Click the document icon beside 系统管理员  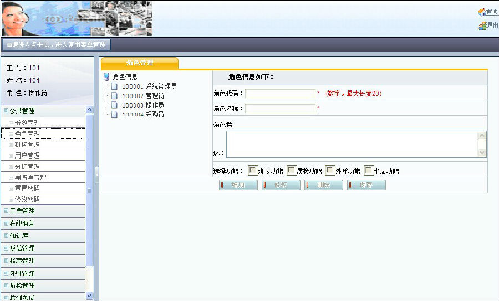[x=114, y=86]
